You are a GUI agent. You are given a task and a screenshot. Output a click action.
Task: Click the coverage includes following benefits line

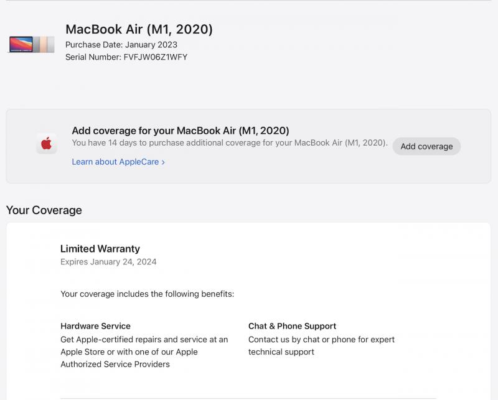click(148, 294)
